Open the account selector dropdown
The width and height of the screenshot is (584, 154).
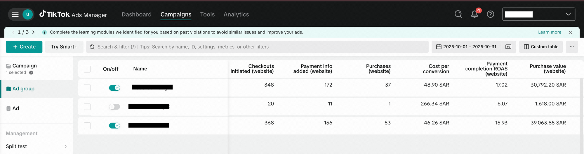click(539, 14)
